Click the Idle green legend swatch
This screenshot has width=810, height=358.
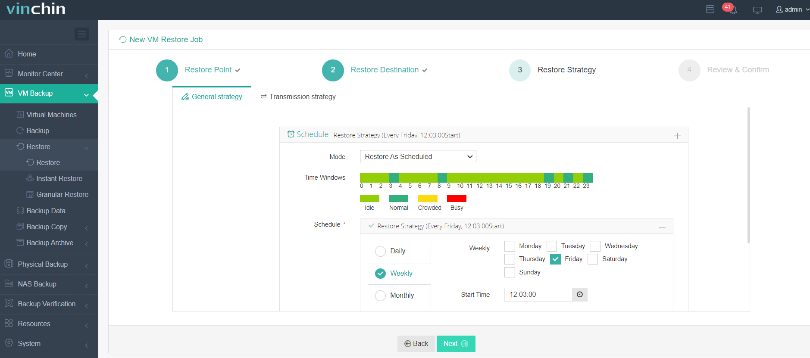369,199
